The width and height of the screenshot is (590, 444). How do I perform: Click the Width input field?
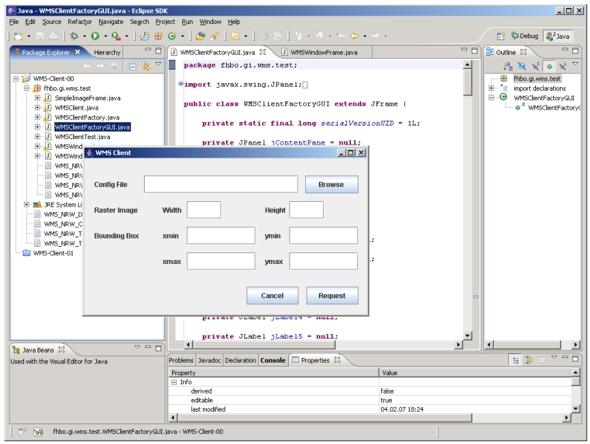click(x=204, y=210)
